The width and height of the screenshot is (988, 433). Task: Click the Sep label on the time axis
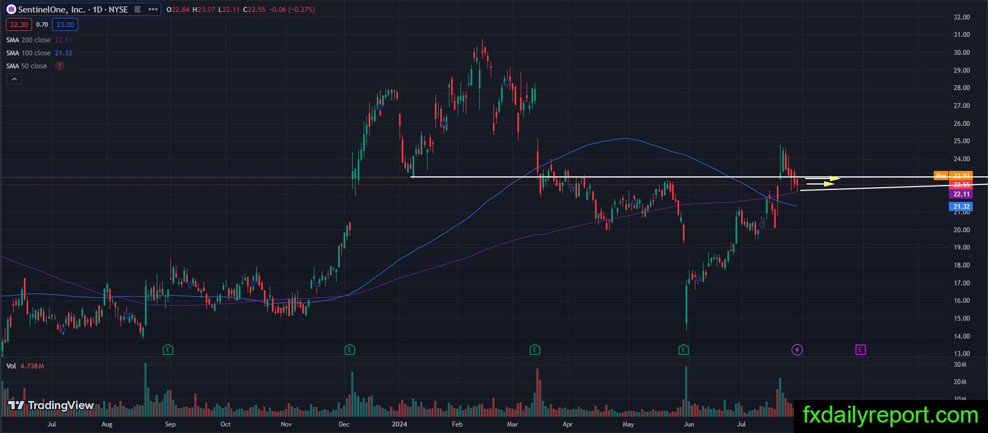tap(170, 424)
